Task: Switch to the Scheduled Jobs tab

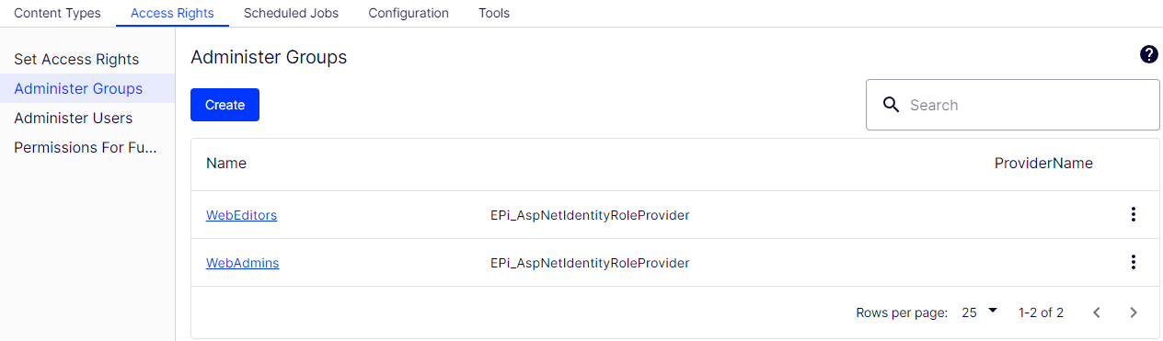Action: pos(291,13)
